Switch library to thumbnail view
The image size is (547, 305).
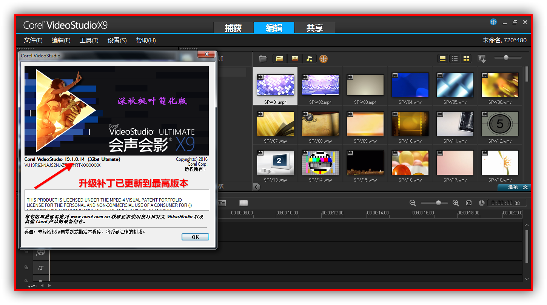click(466, 59)
